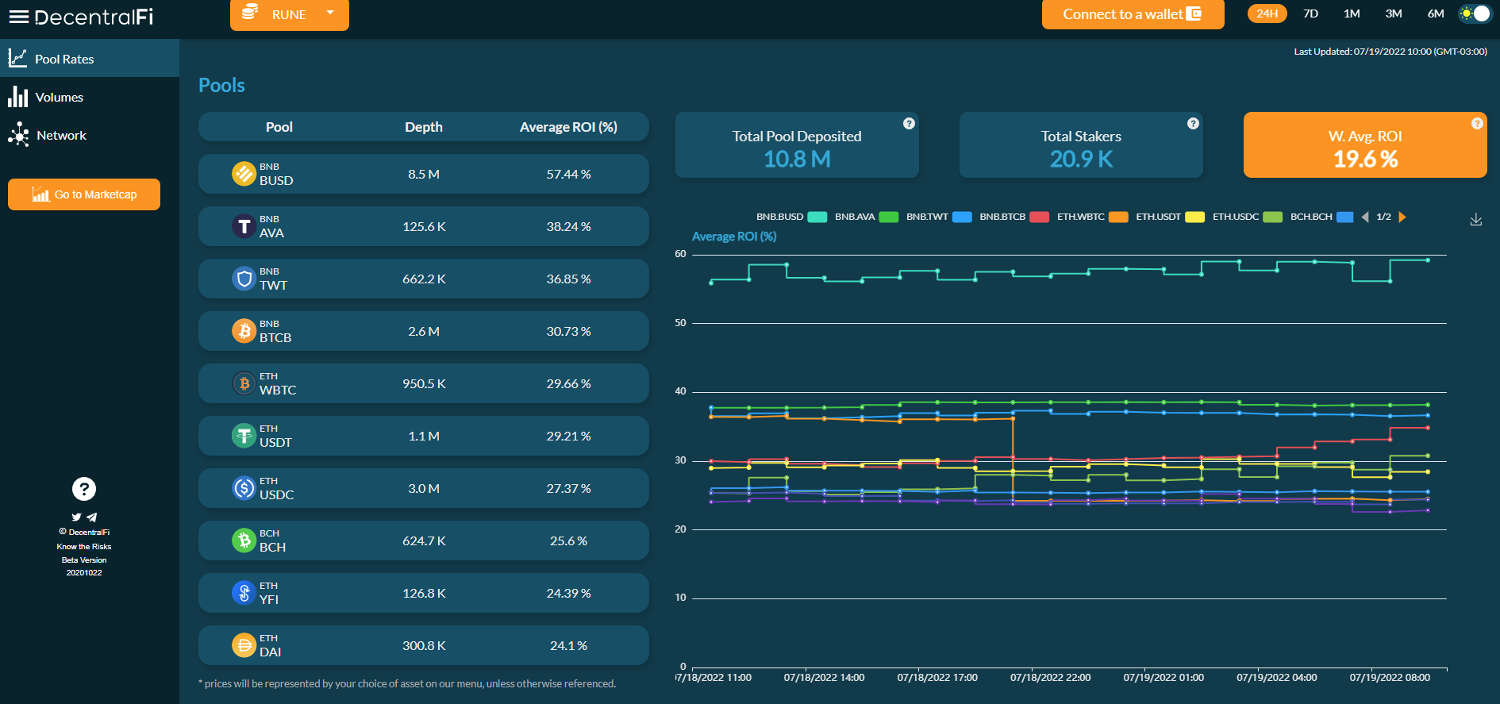Viewport: 1500px width, 704px height.
Task: Select the 7D time range
Action: tap(1310, 13)
